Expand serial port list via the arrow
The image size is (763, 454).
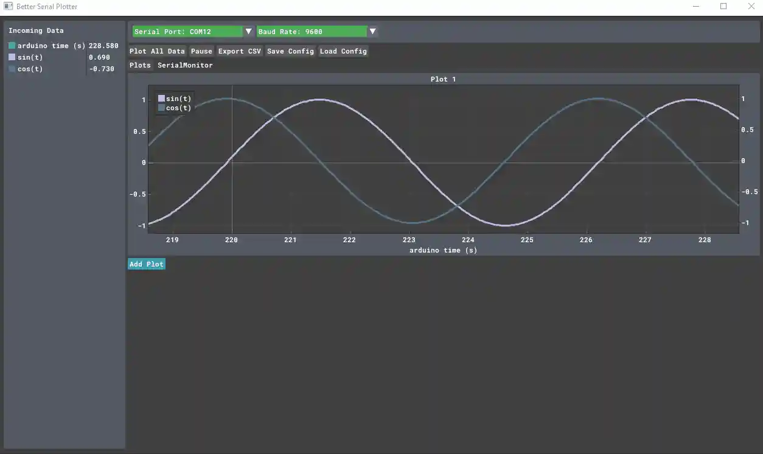tap(248, 31)
